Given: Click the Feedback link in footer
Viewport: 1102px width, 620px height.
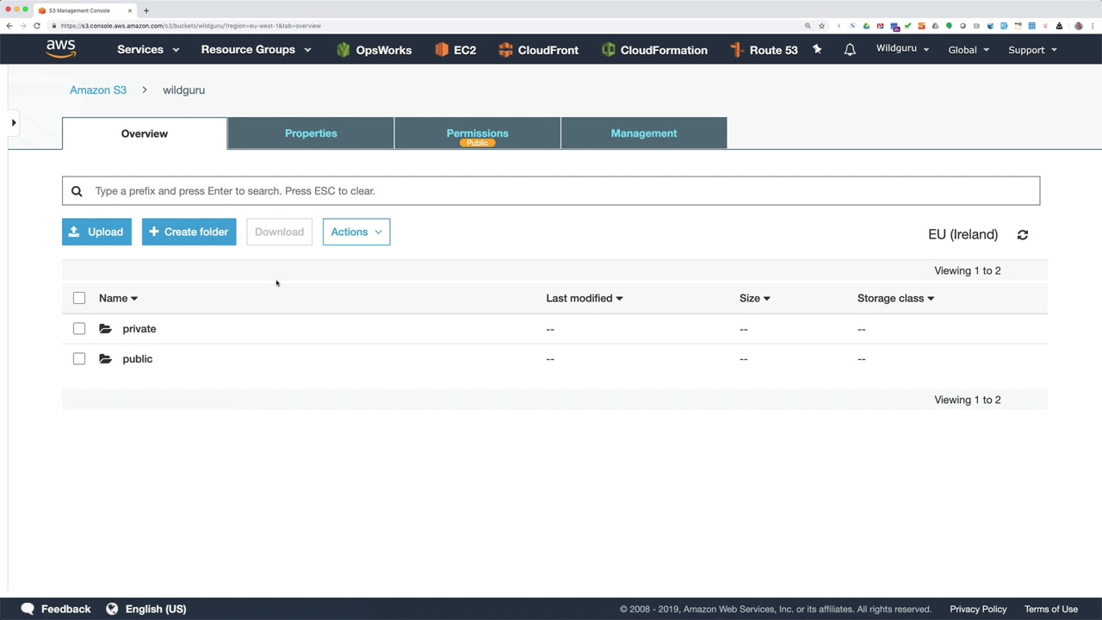Looking at the screenshot, I should 65,609.
